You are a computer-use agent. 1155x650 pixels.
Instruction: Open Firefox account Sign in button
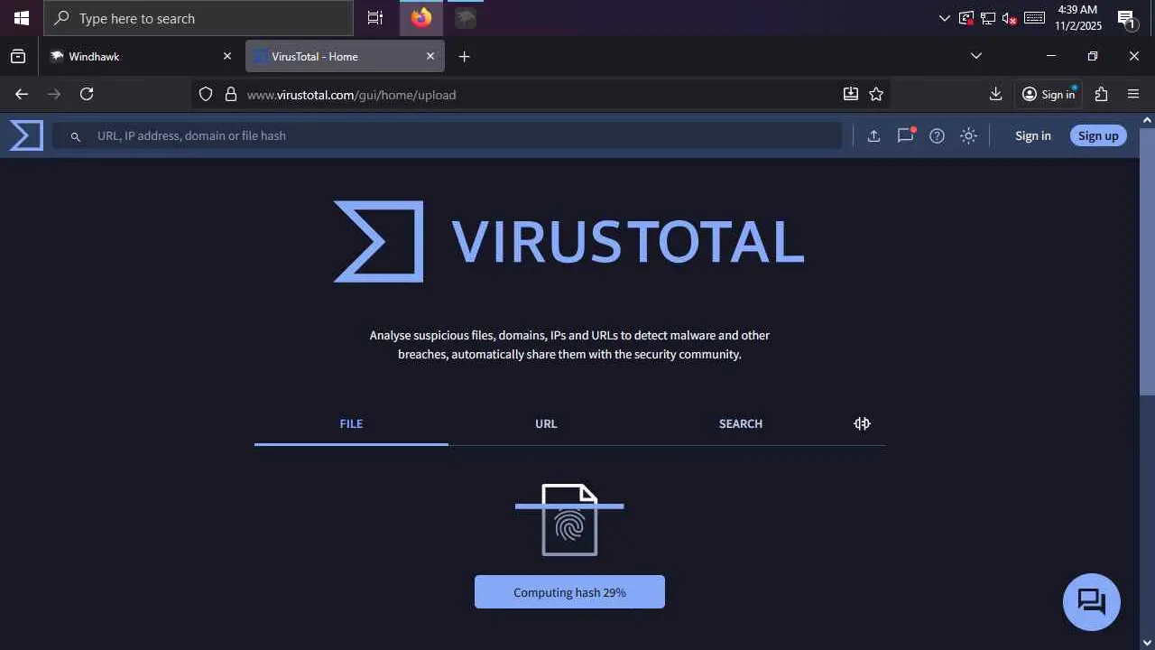click(x=1049, y=94)
